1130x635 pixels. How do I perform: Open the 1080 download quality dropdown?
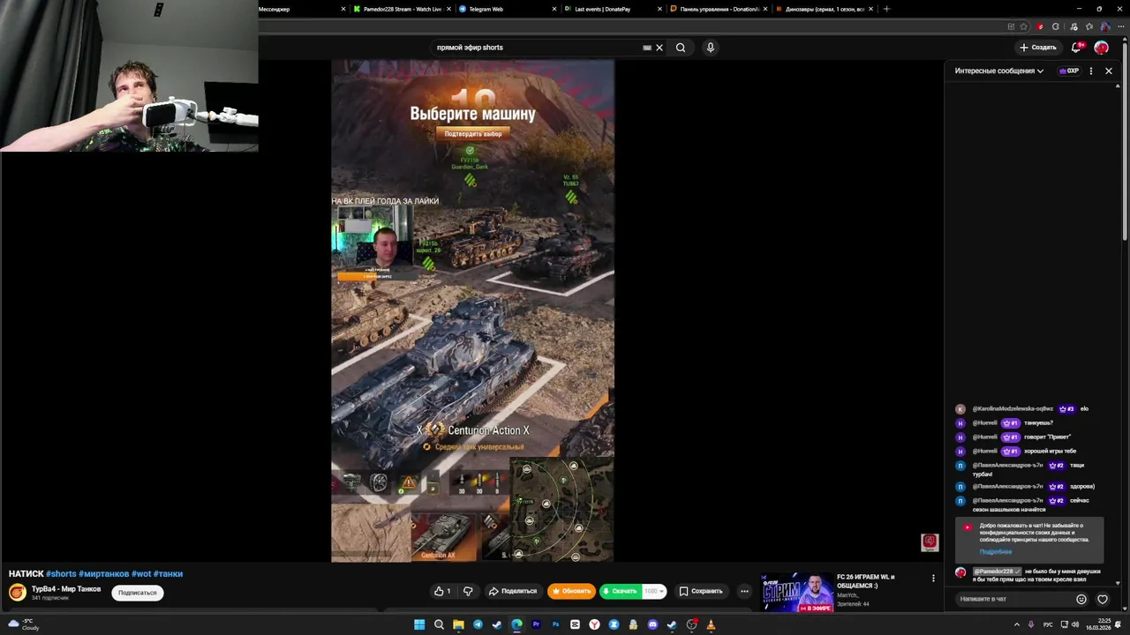coord(654,591)
